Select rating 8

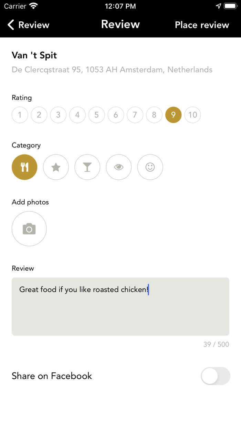click(154, 115)
